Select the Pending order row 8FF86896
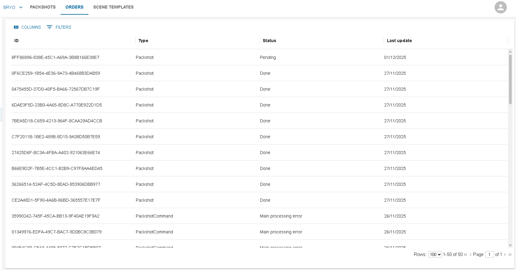516x270 pixels. pyautogui.click(x=55, y=57)
